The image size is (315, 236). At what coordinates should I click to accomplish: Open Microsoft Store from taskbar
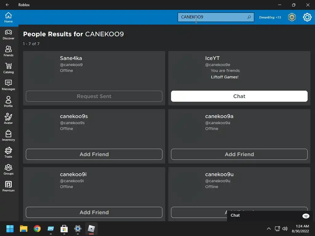pos(64,229)
